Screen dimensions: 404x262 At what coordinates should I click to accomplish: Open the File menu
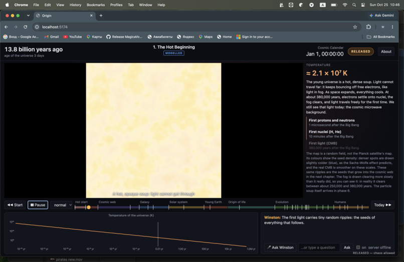coord(36,5)
